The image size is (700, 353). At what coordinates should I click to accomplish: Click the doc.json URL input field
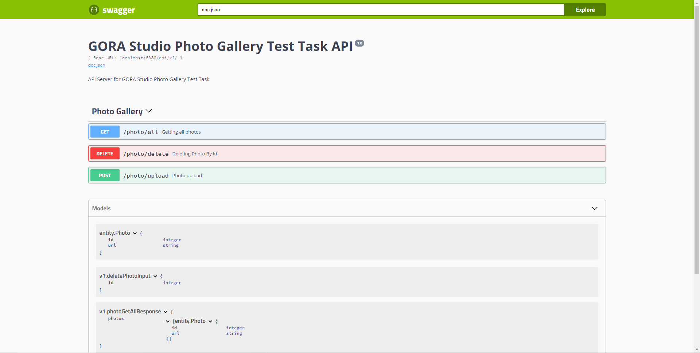point(381,10)
